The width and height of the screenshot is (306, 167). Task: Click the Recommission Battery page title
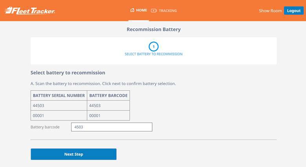[x=153, y=29]
